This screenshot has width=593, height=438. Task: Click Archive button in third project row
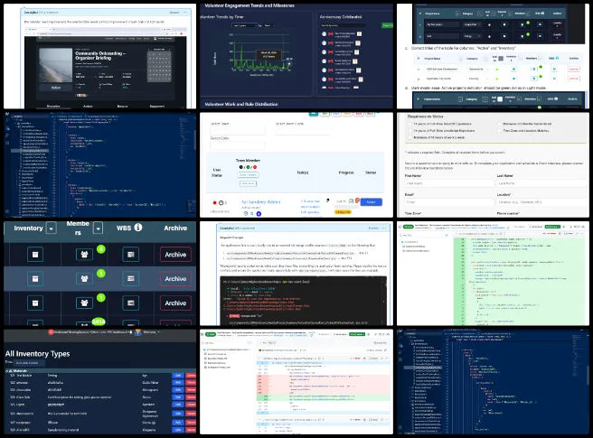[x=175, y=303]
